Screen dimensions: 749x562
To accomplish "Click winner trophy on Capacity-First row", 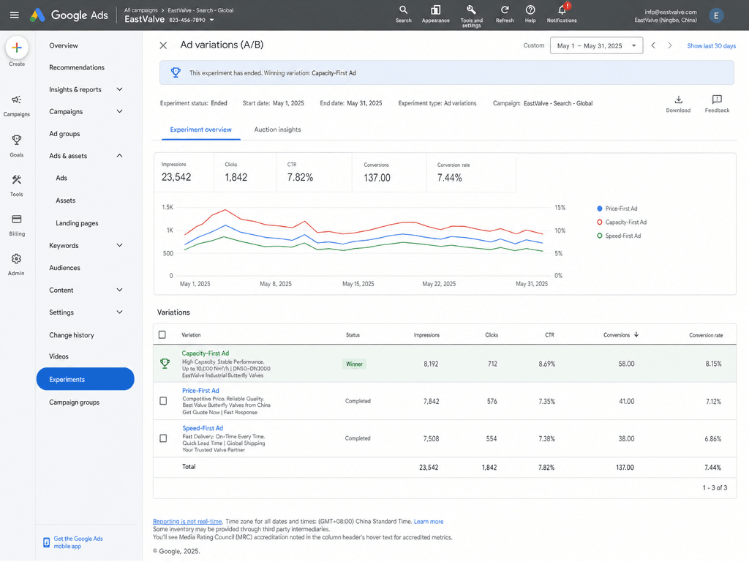I will [x=165, y=364].
